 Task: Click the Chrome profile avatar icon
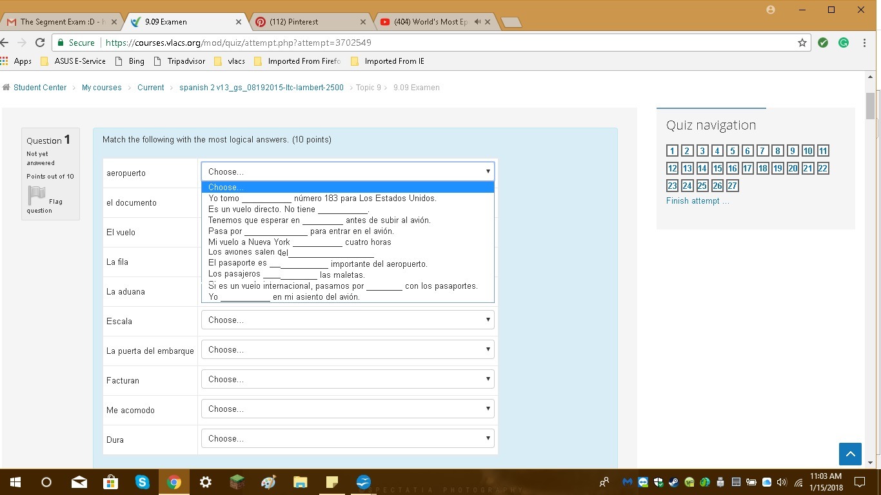point(770,10)
